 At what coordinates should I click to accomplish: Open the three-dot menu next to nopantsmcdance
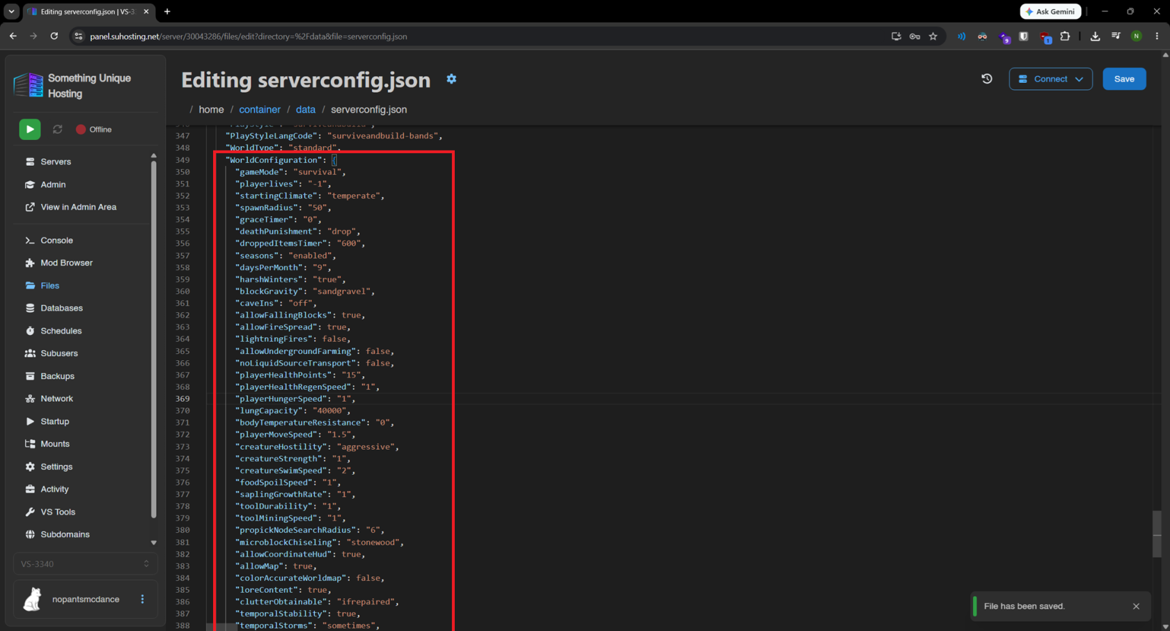pos(143,599)
